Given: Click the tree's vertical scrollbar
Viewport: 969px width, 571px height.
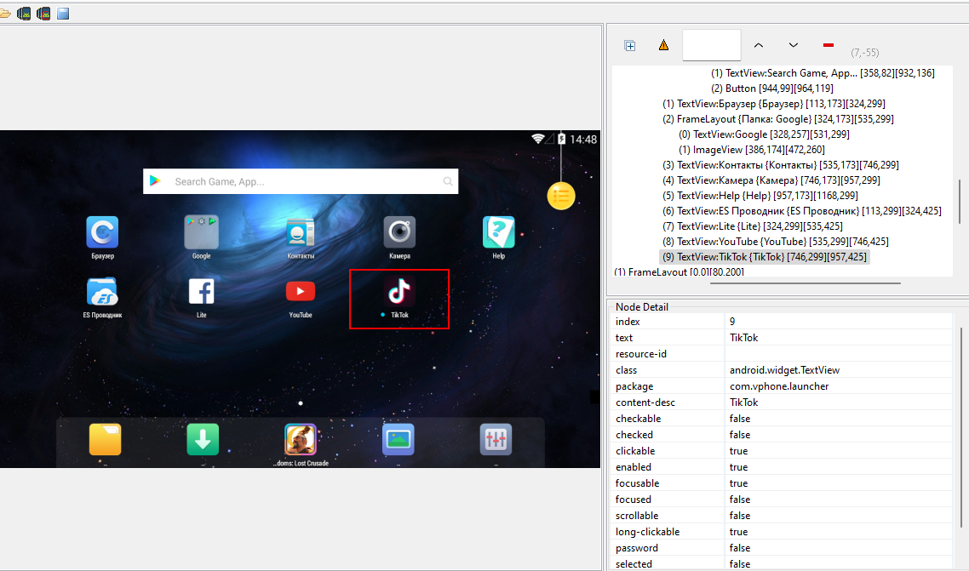Looking at the screenshot, I should [960, 201].
